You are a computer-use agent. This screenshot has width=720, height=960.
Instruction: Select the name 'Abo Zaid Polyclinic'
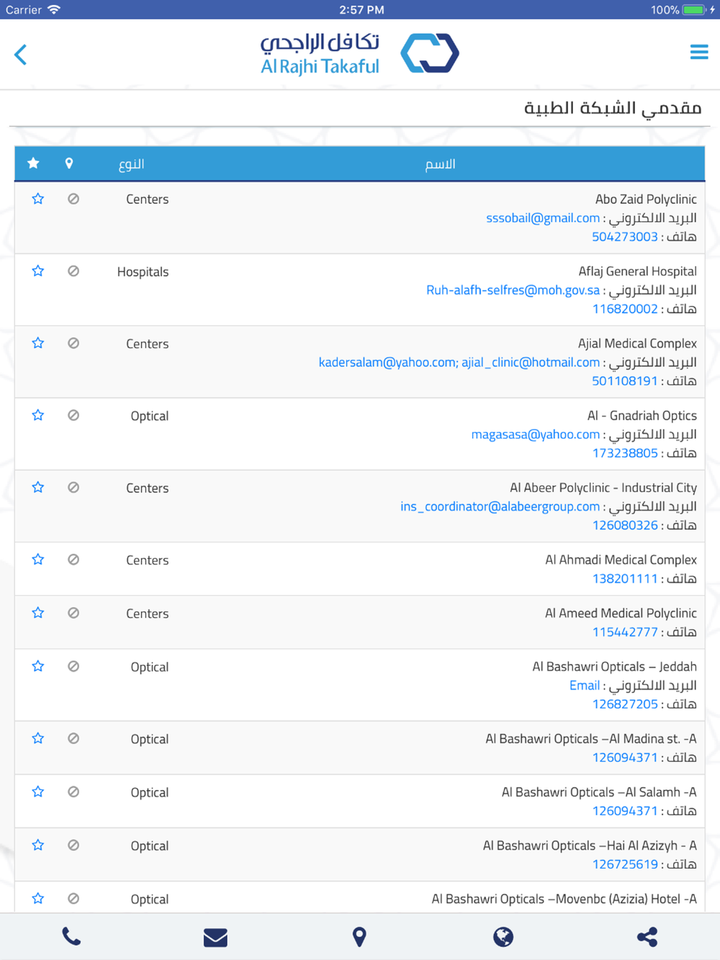tap(646, 199)
